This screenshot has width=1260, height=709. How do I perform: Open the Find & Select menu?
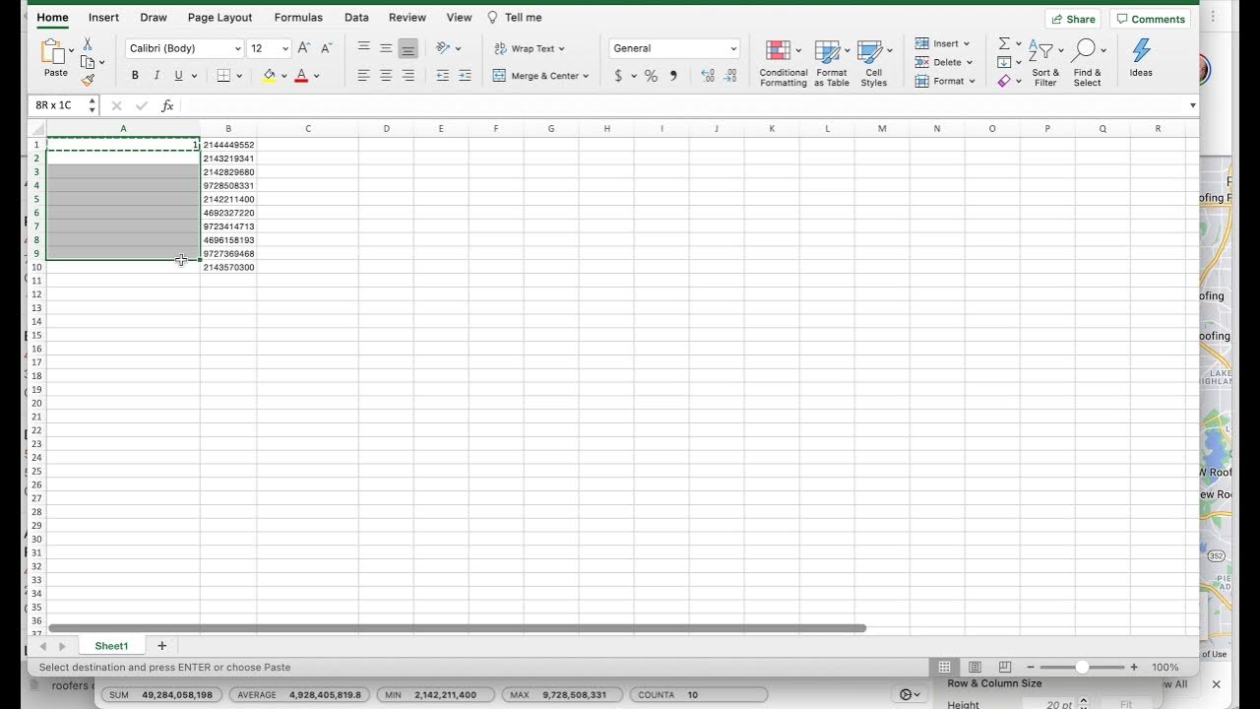(1088, 63)
